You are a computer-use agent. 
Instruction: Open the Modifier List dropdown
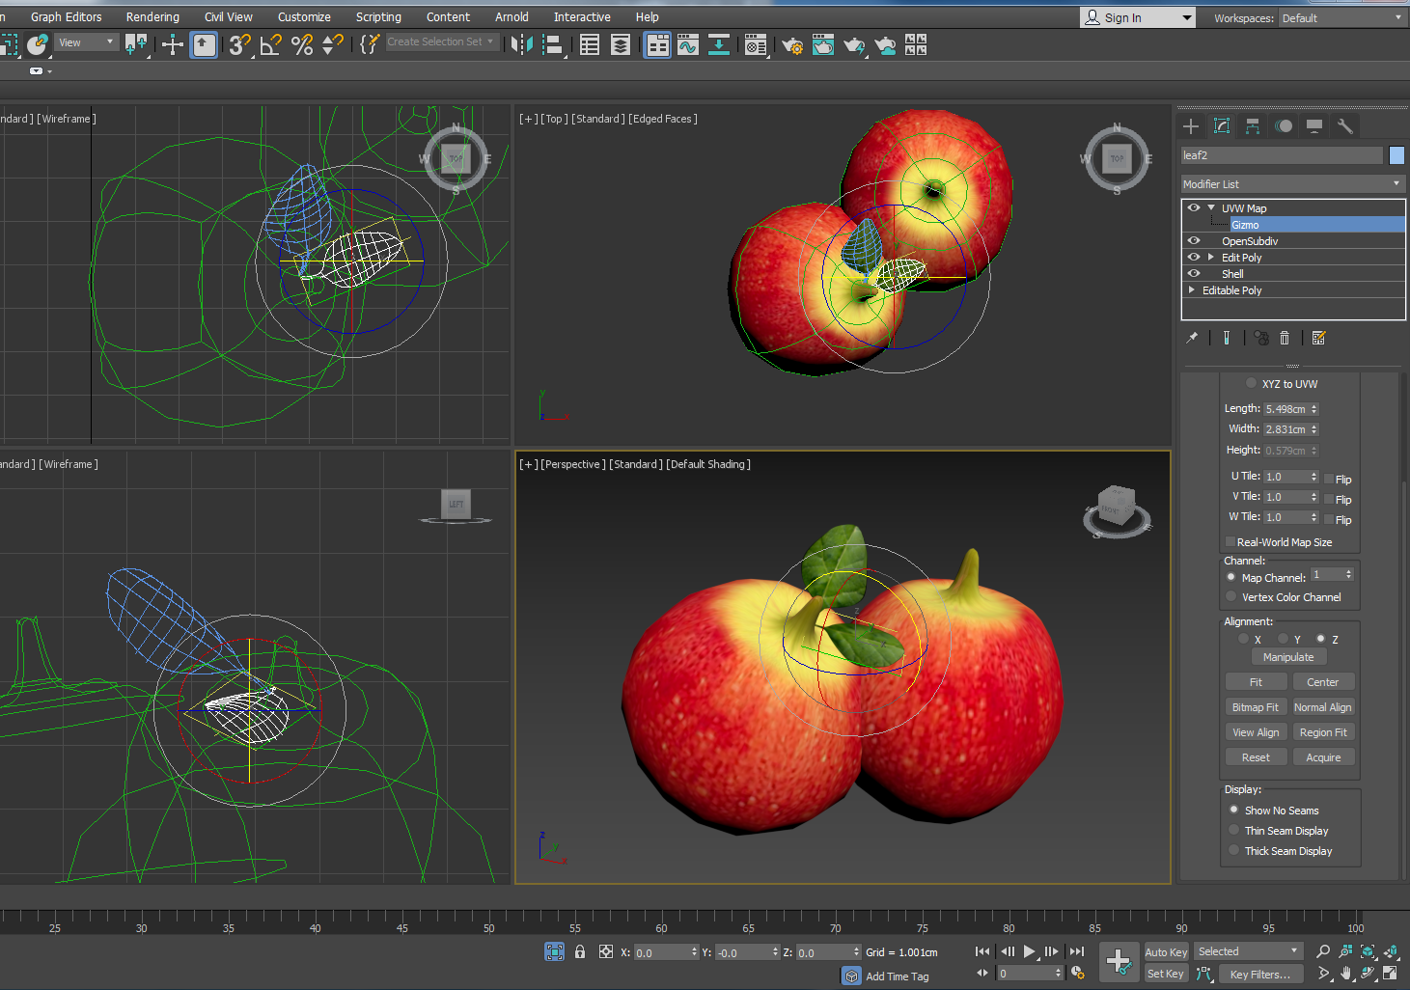click(1292, 184)
